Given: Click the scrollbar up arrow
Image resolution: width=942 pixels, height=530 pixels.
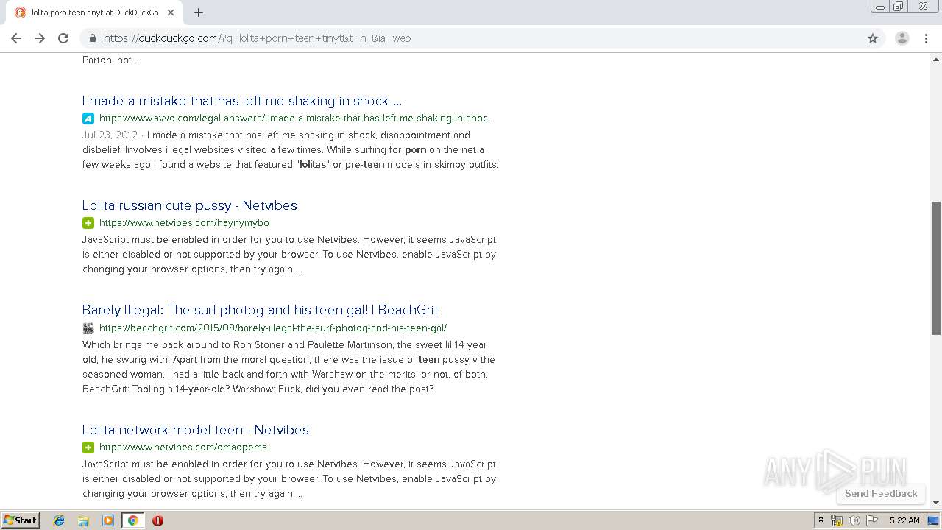Looking at the screenshot, I should [936, 59].
